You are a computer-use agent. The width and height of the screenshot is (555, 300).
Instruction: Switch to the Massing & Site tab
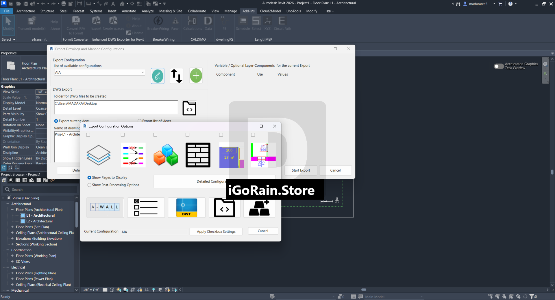click(171, 11)
